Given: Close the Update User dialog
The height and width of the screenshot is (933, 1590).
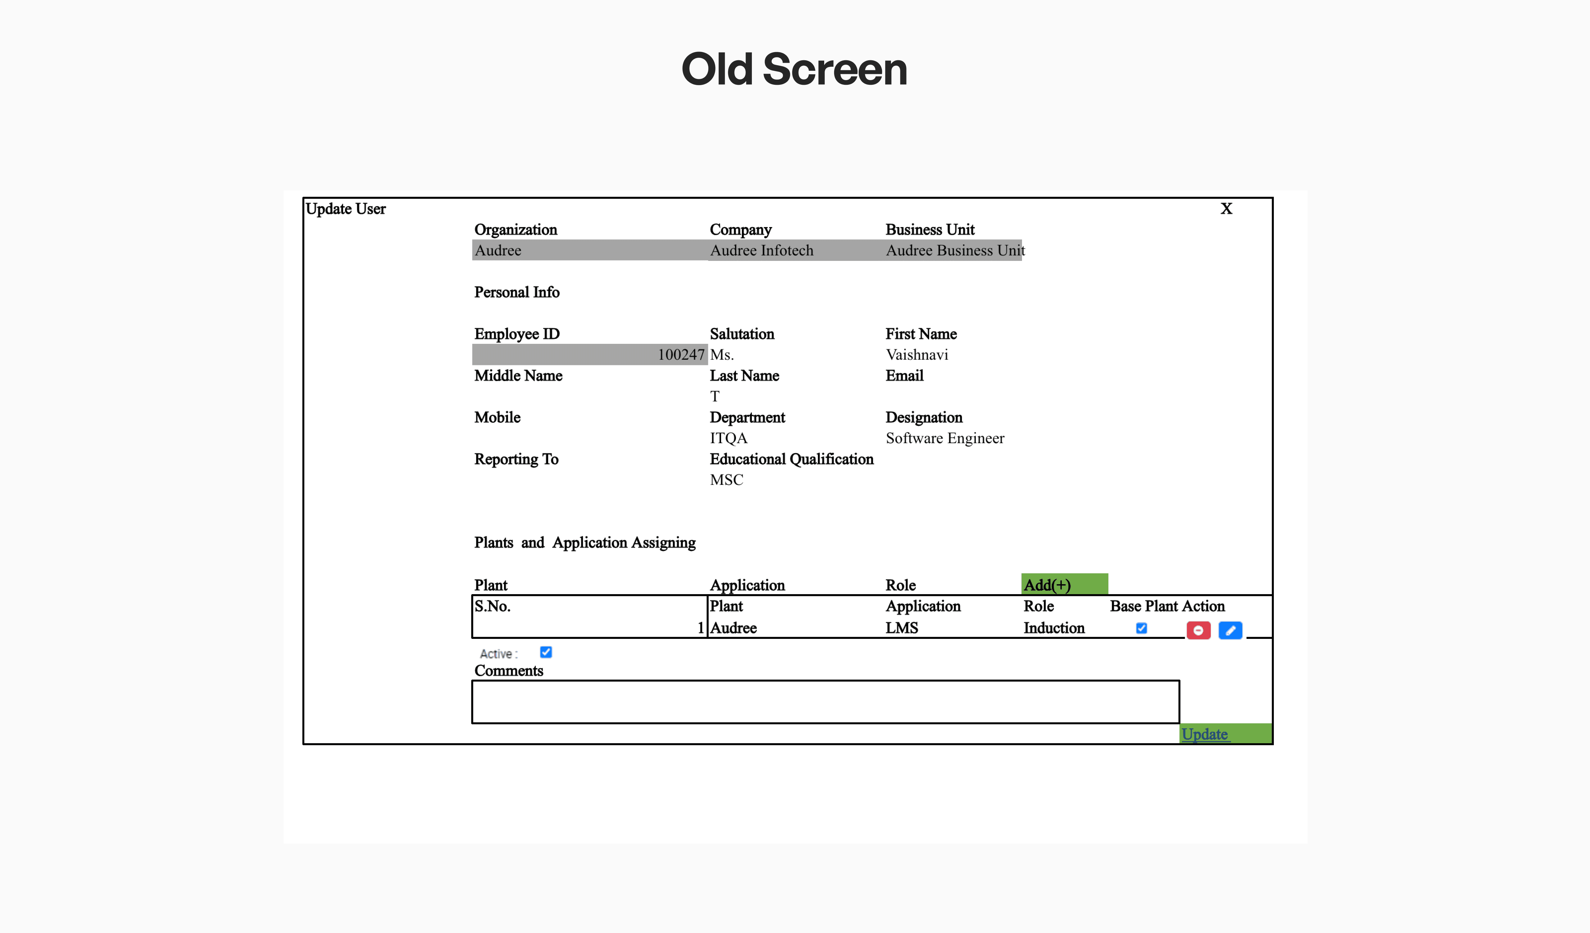Looking at the screenshot, I should click(1226, 208).
